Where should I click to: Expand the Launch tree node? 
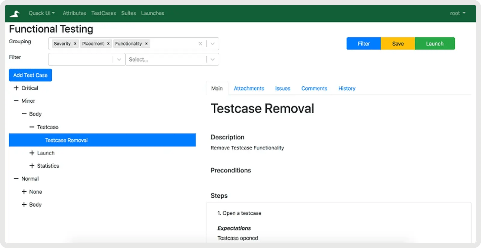click(32, 153)
